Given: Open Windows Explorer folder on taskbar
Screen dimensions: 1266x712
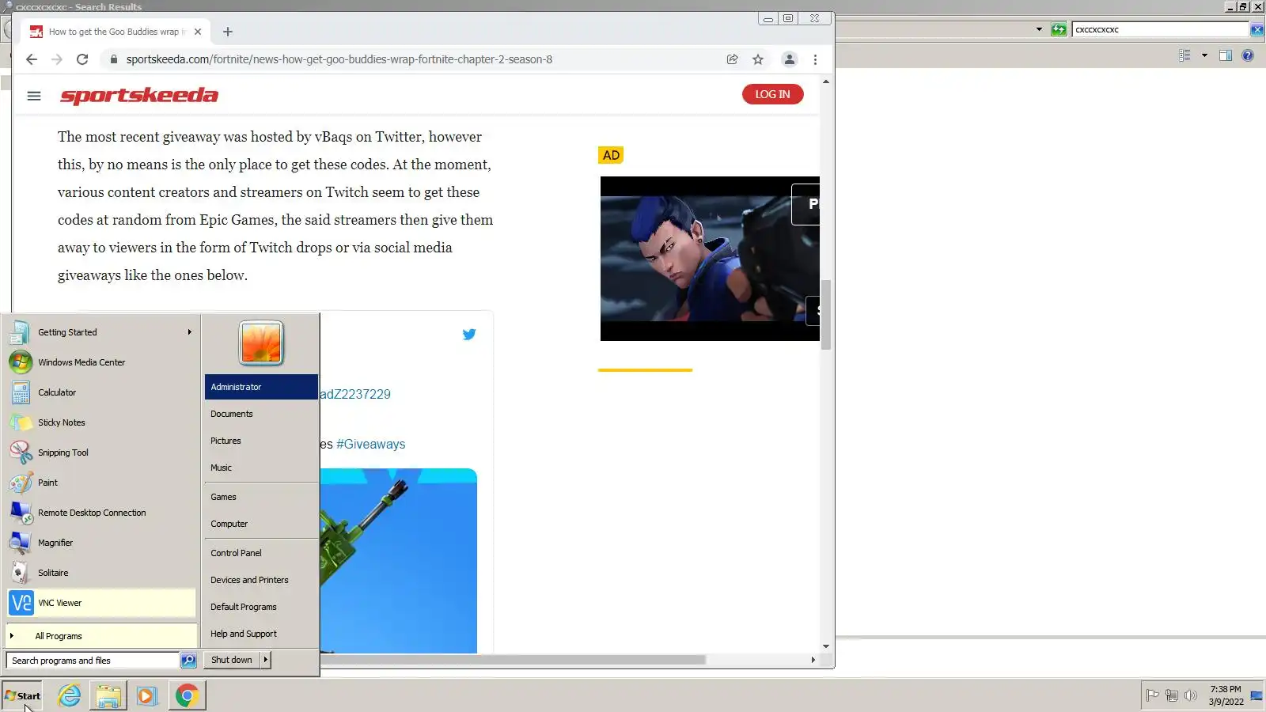Looking at the screenshot, I should pyautogui.click(x=108, y=696).
